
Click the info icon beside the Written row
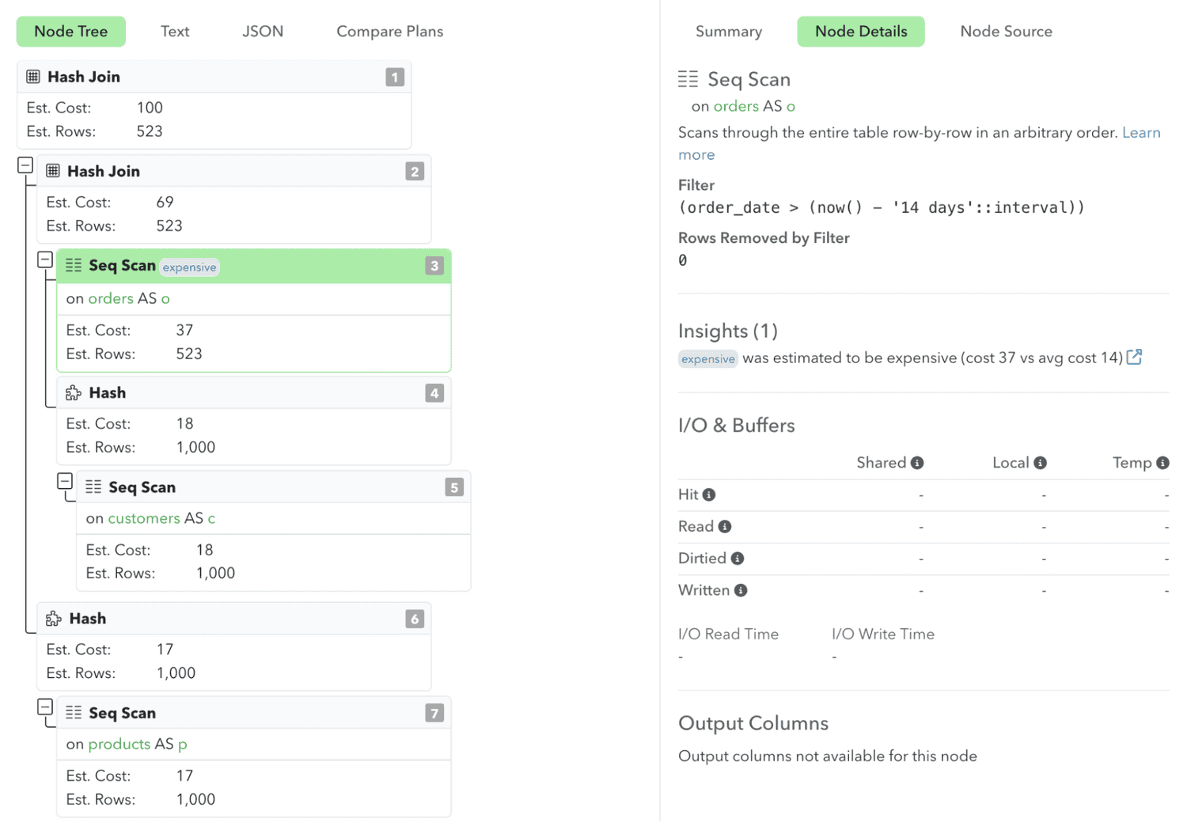pyautogui.click(x=741, y=589)
